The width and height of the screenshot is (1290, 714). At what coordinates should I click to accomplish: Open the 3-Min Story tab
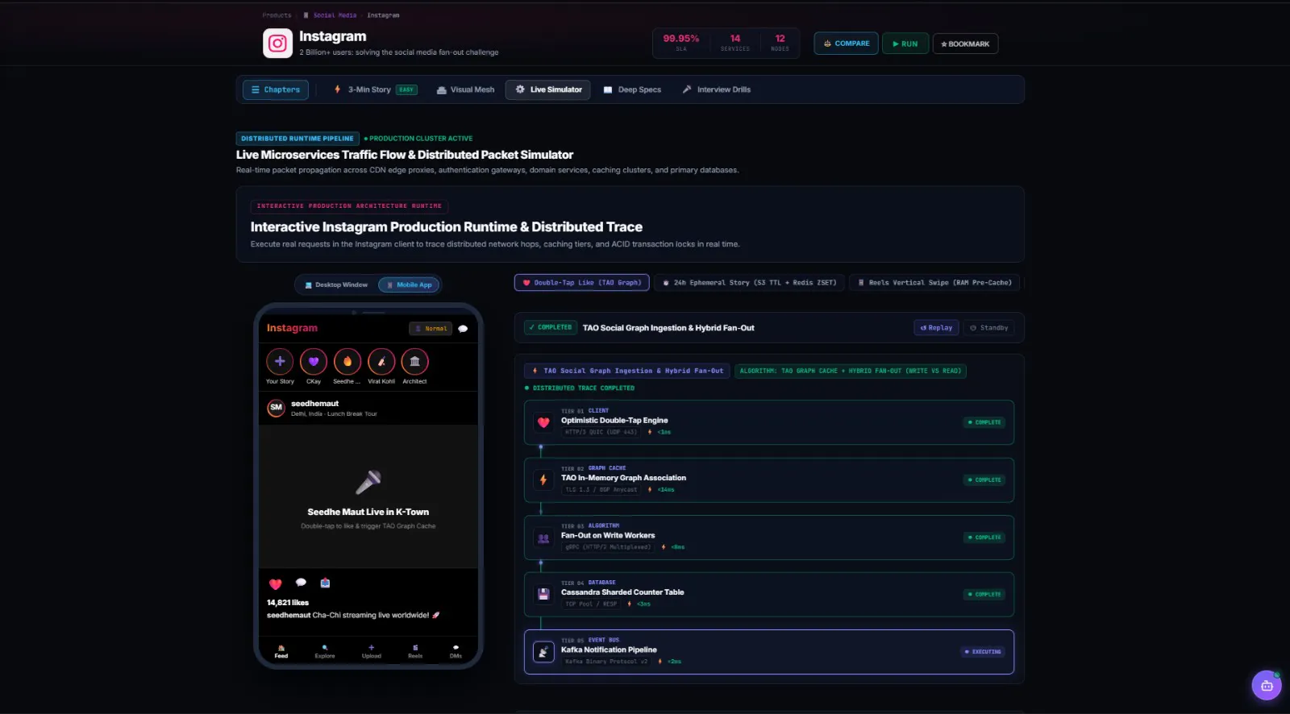(375, 89)
